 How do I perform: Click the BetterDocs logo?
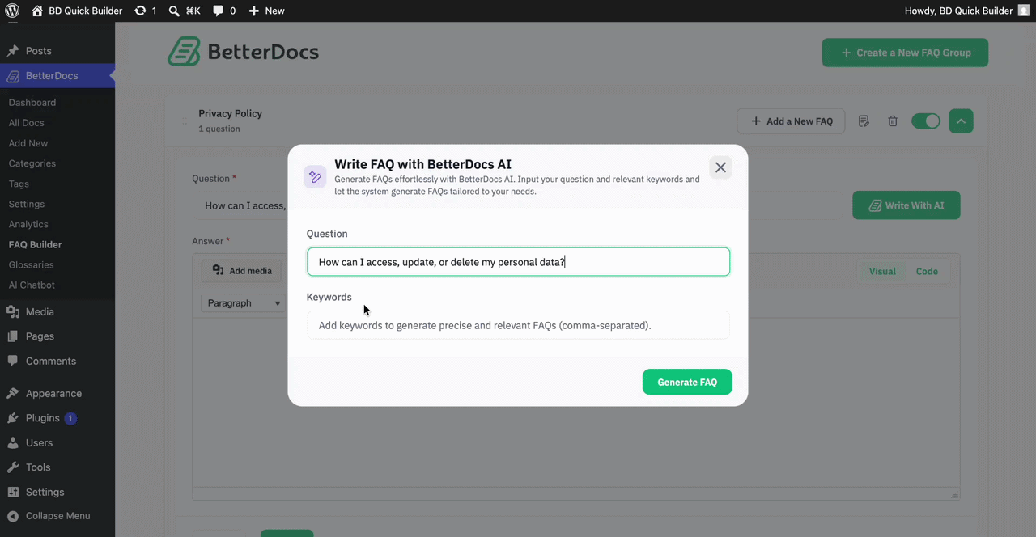243,52
